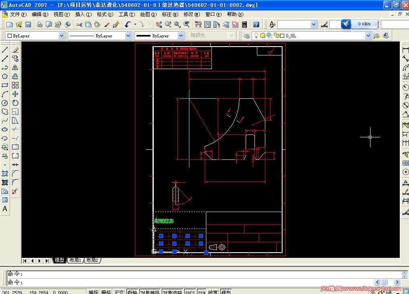Open the color ByLayer dropdown
This screenshot has width=409, height=294.
(61, 36)
